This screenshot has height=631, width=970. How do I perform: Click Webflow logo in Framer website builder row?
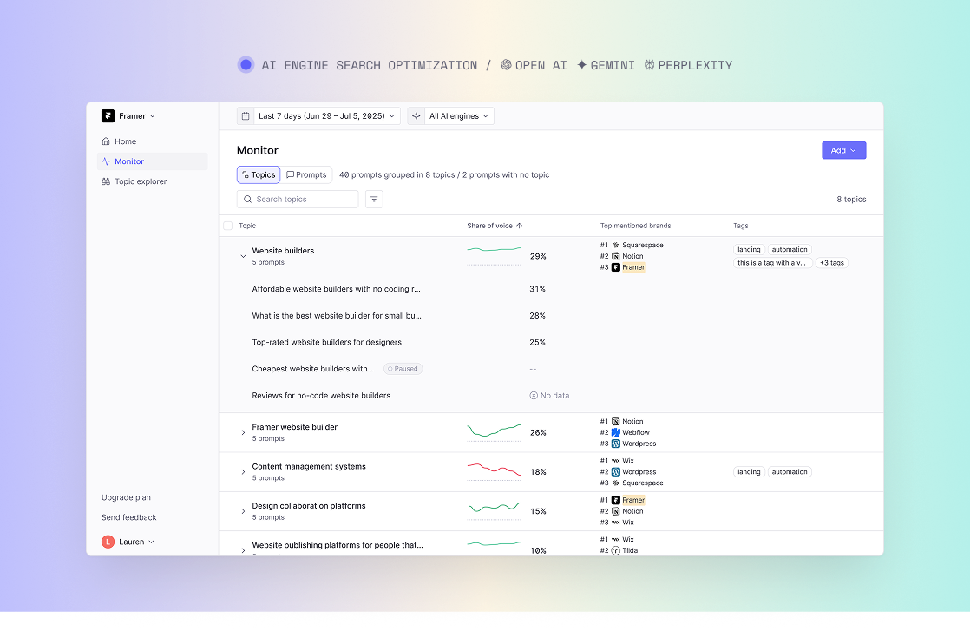point(615,432)
